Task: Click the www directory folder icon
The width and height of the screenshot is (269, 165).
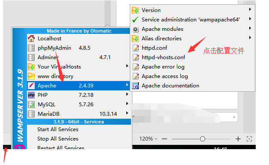Action: (x=31, y=76)
